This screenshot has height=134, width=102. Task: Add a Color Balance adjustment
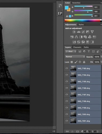tap(76, 37)
